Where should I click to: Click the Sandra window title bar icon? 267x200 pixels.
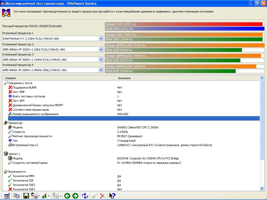[x=2, y=3]
